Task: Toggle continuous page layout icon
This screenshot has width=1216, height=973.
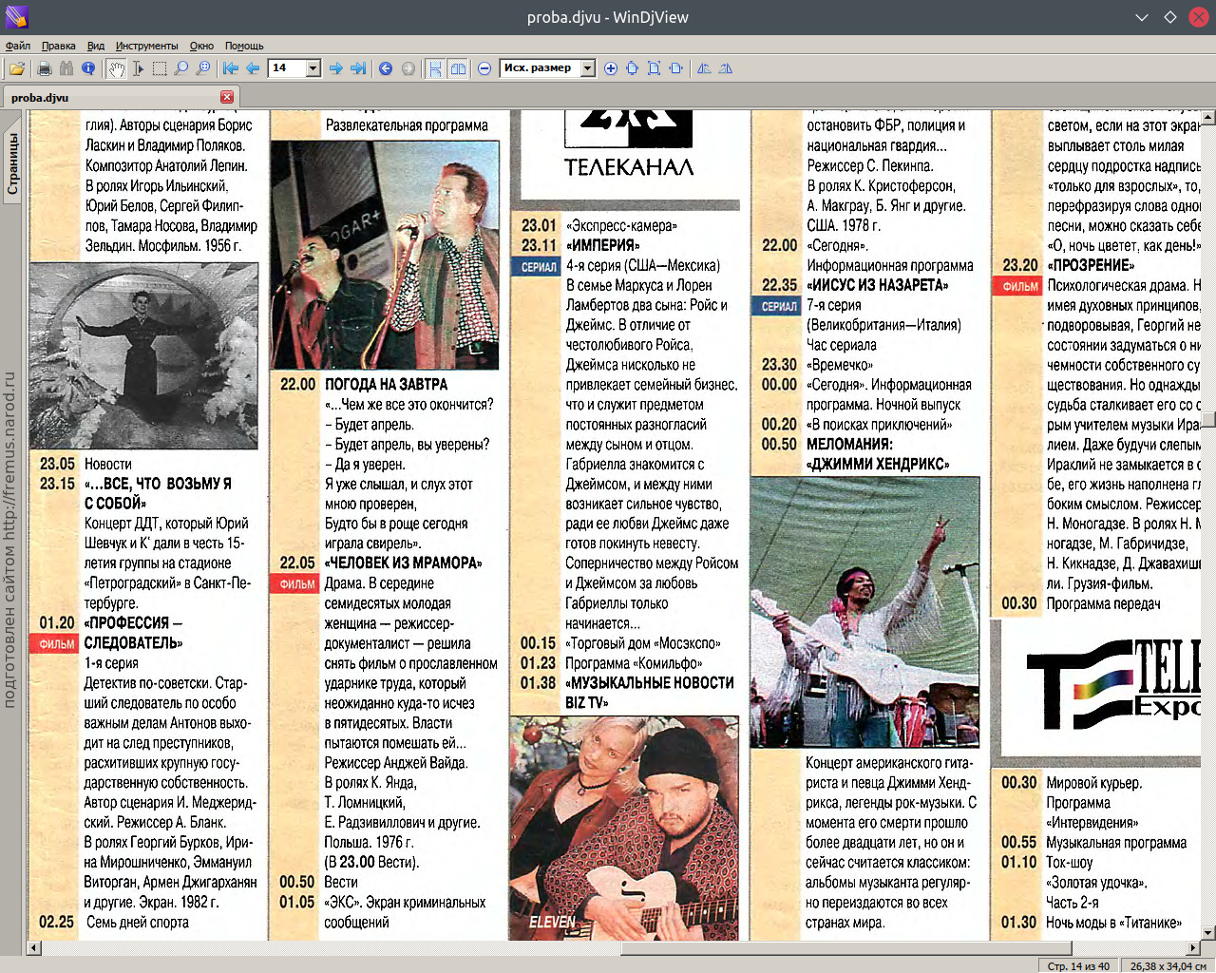Action: click(435, 68)
